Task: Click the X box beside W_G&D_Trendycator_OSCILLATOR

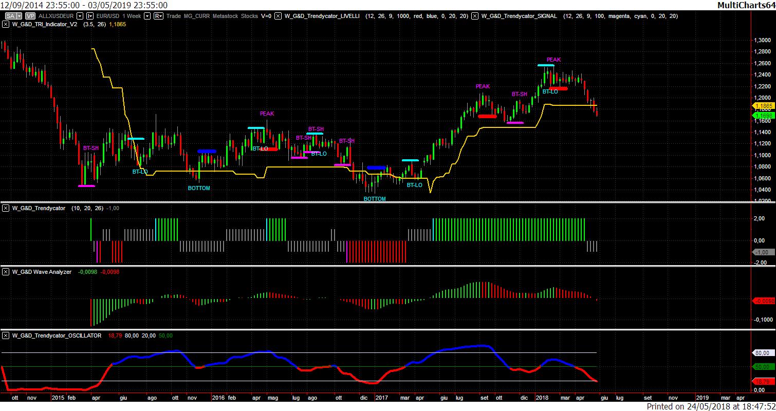Action: (6, 335)
